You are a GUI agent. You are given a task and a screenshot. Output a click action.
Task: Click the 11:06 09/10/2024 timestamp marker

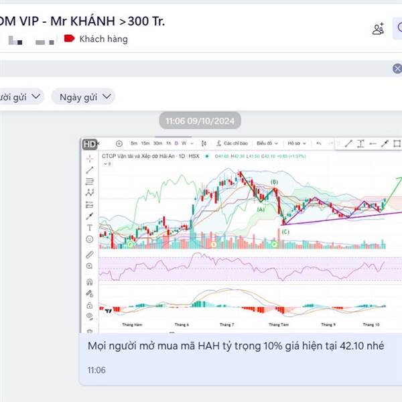(200, 121)
